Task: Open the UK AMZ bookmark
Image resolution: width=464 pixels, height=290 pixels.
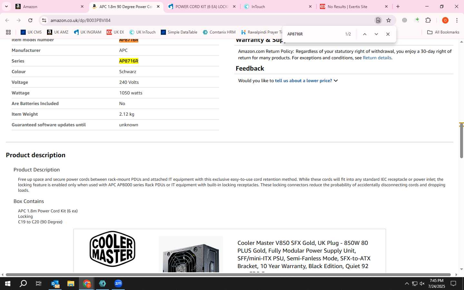Action: pyautogui.click(x=58, y=32)
